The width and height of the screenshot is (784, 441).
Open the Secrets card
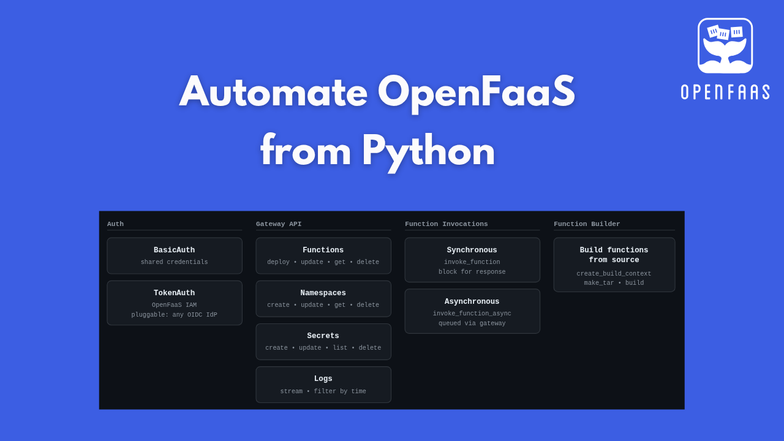323,341
